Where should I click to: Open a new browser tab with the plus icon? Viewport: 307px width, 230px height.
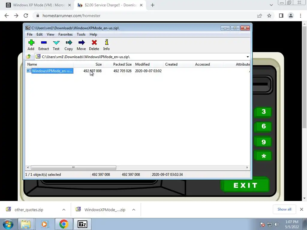tap(153, 5)
